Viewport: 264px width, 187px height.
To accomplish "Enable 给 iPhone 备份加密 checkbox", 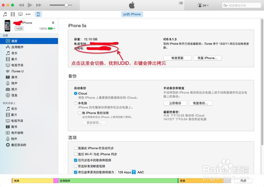I will click(x=80, y=113).
